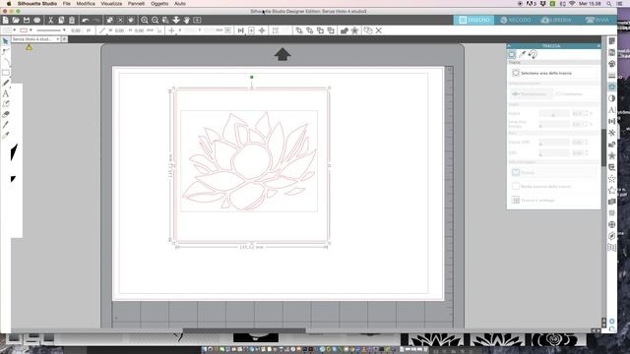Click the Fit to window icon
Screen dimensions: 630x354
[x=197, y=20]
